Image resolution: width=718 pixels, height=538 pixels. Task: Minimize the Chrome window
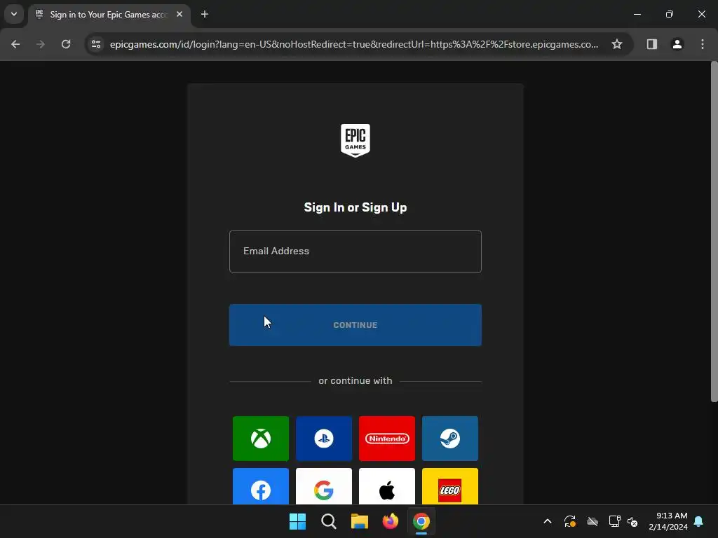(x=637, y=15)
